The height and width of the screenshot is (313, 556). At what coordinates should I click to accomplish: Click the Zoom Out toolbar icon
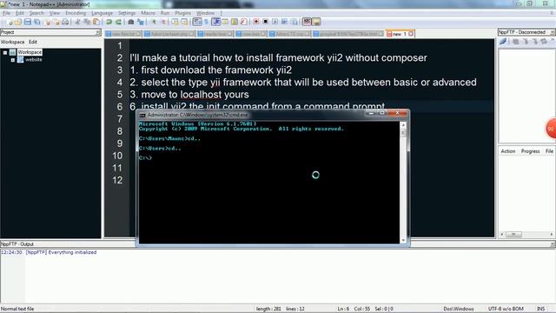163,22
